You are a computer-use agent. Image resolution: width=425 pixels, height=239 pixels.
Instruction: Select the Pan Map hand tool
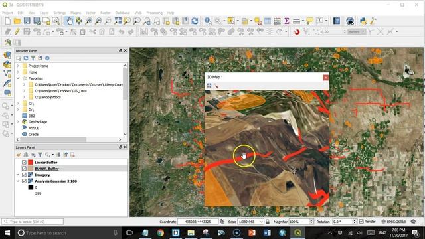click(70, 21)
